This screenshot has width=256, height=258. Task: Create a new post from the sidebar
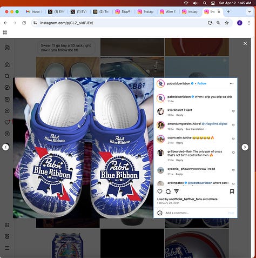pyautogui.click(x=7, y=134)
